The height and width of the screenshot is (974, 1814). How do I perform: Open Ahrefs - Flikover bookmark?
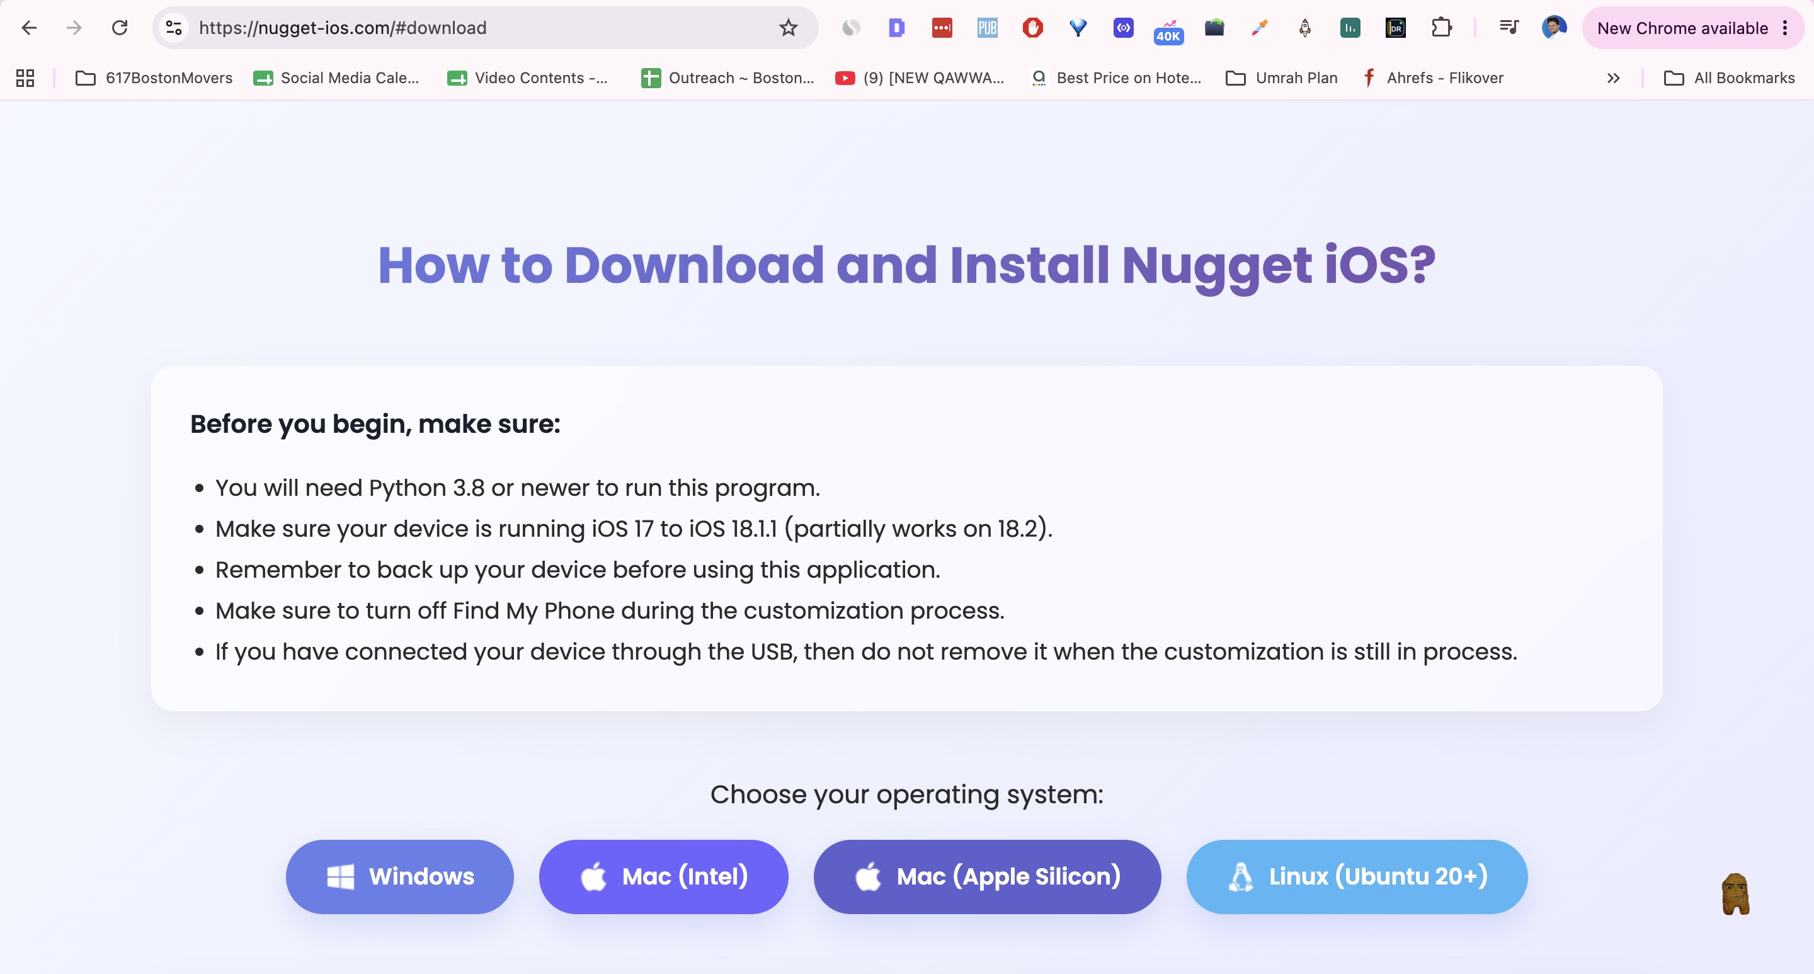[x=1432, y=77]
